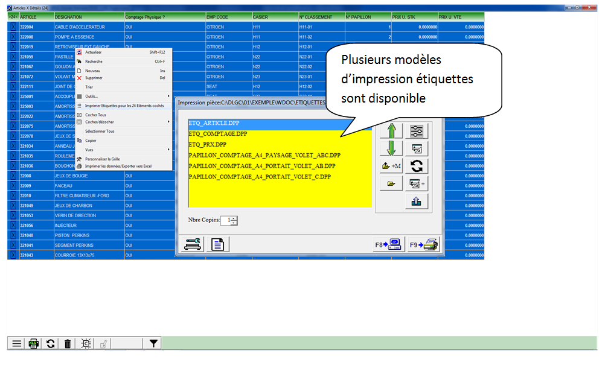Click the green move-down arrow button
608x365 pixels.
click(x=391, y=148)
